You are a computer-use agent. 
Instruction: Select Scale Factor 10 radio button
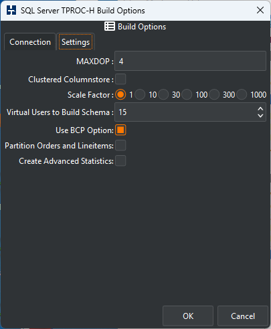coord(140,95)
